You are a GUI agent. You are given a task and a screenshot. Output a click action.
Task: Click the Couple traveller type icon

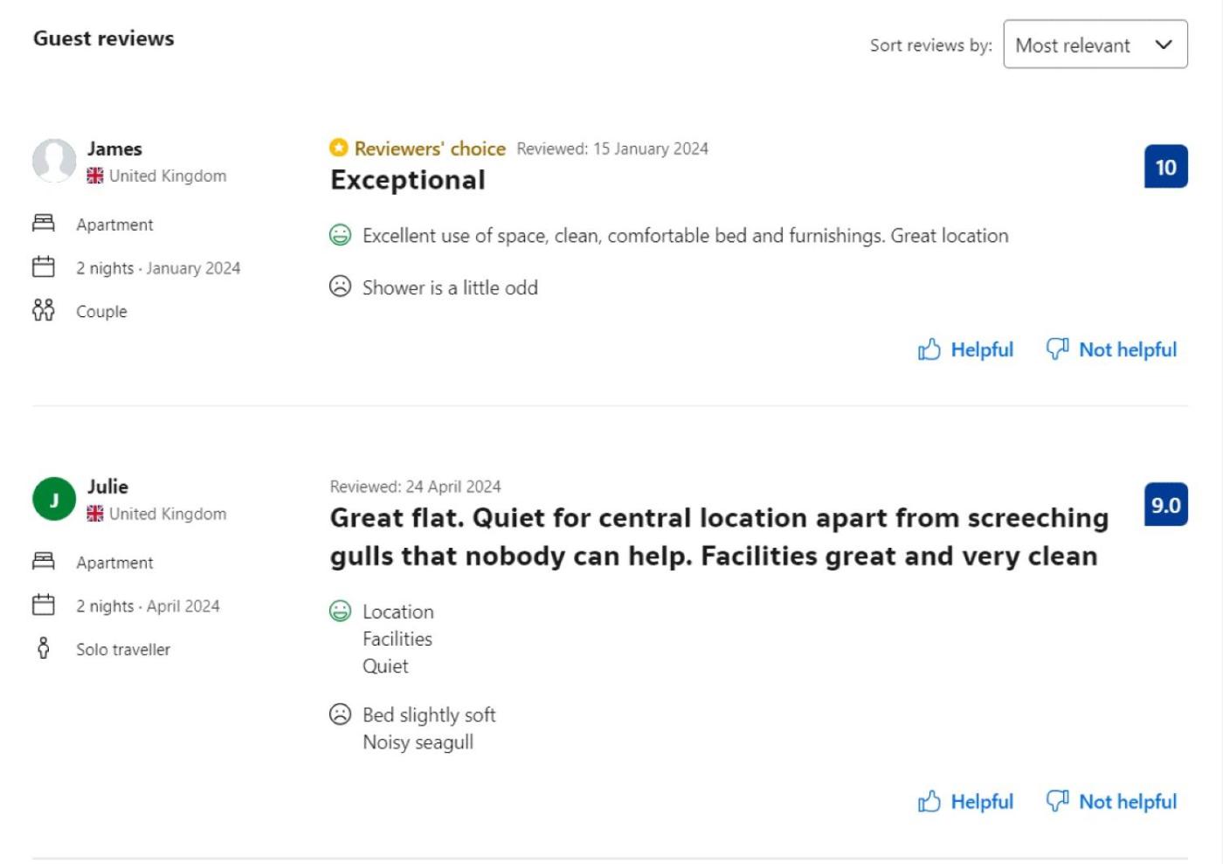[43, 310]
